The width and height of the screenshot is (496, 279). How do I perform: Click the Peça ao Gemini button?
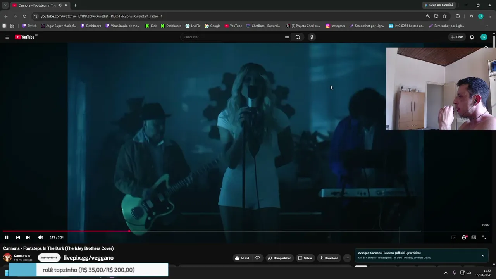(438, 5)
